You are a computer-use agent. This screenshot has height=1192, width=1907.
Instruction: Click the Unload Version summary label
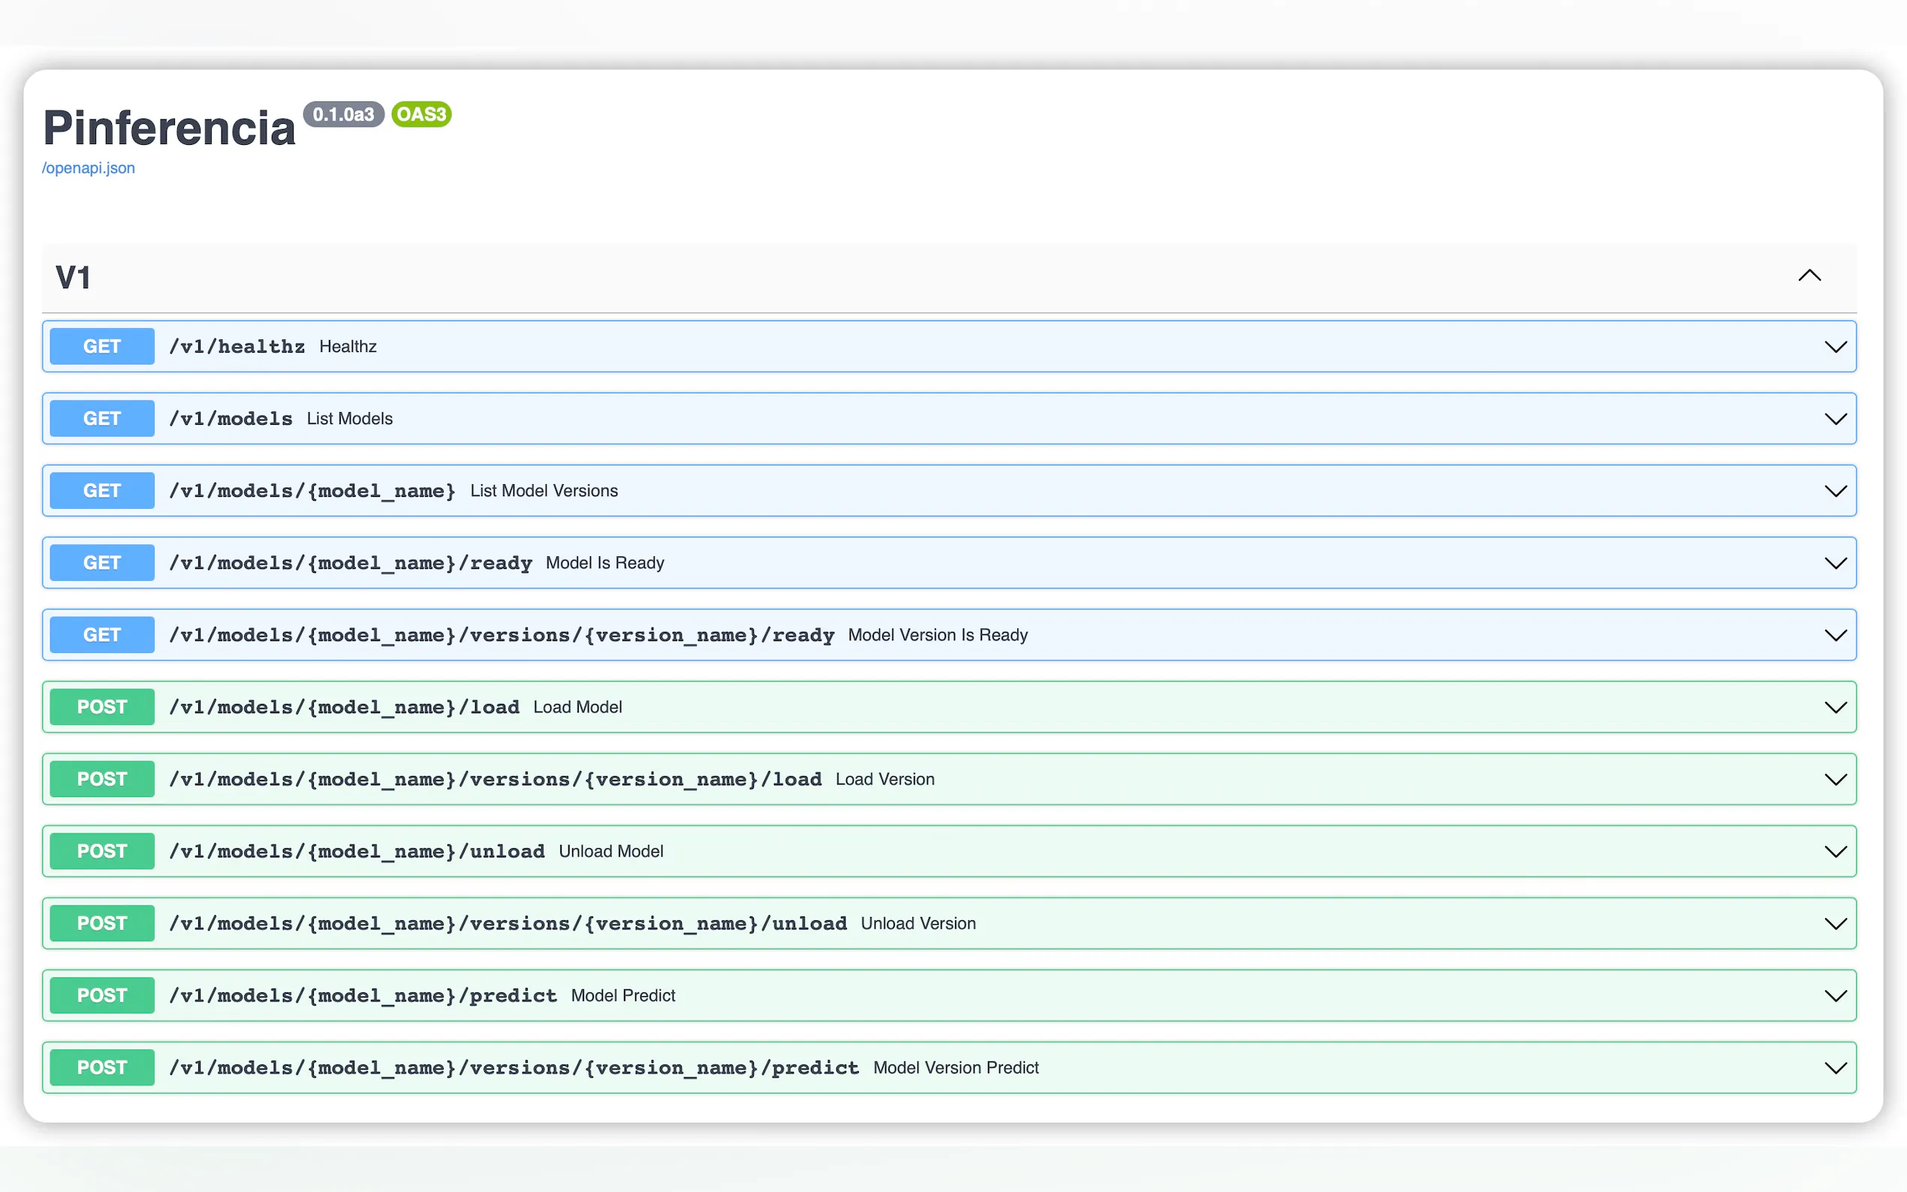(x=918, y=924)
